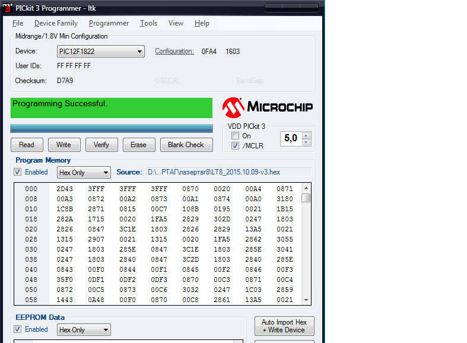Image resolution: width=467 pixels, height=343 pixels.
Task: Click the PICkit 3 title bar icon
Action: click(8, 8)
